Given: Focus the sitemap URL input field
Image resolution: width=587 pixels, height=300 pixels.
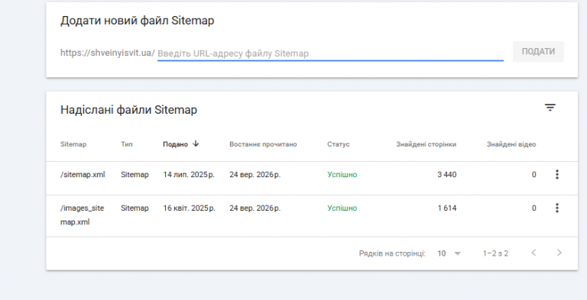Looking at the screenshot, I should coord(330,53).
